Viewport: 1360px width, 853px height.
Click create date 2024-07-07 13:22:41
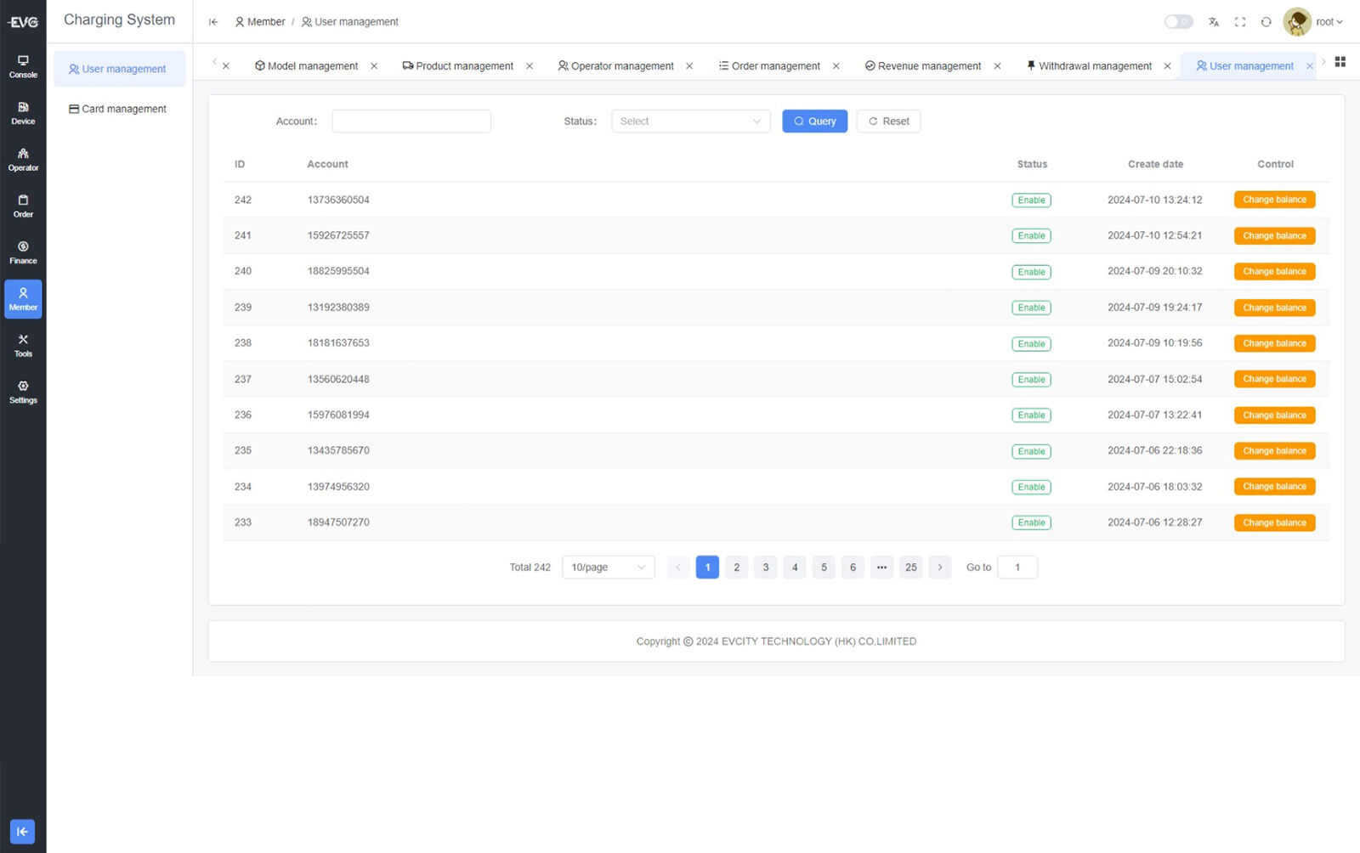pos(1154,415)
